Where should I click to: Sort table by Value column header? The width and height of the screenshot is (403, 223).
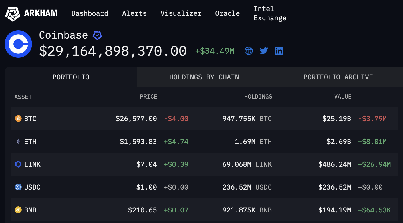[343, 97]
